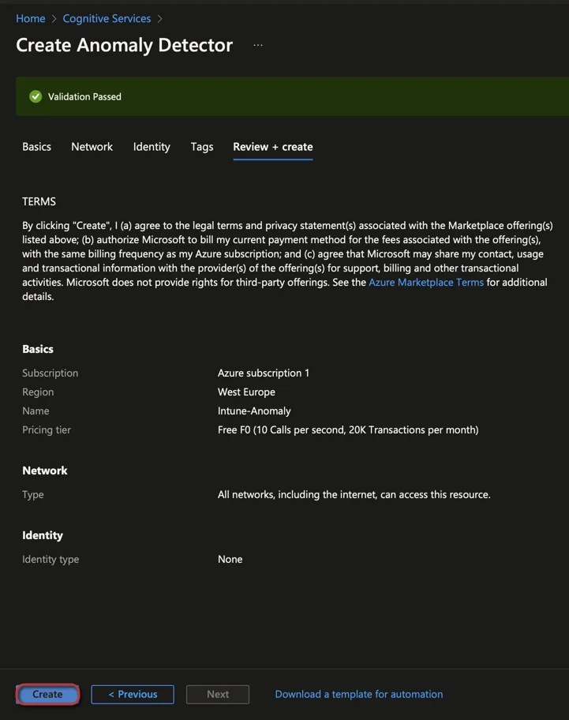Click the Basics section heading
569x720 pixels.
point(38,349)
